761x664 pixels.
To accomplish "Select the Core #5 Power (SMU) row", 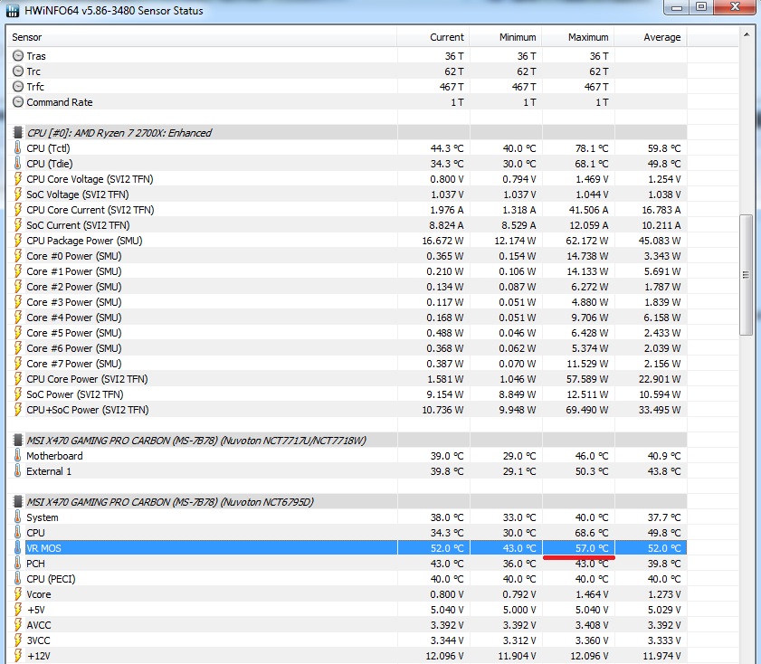I will (x=347, y=333).
